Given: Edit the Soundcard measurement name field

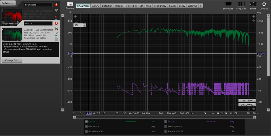Looking at the screenshot, I should click(x=38, y=5).
